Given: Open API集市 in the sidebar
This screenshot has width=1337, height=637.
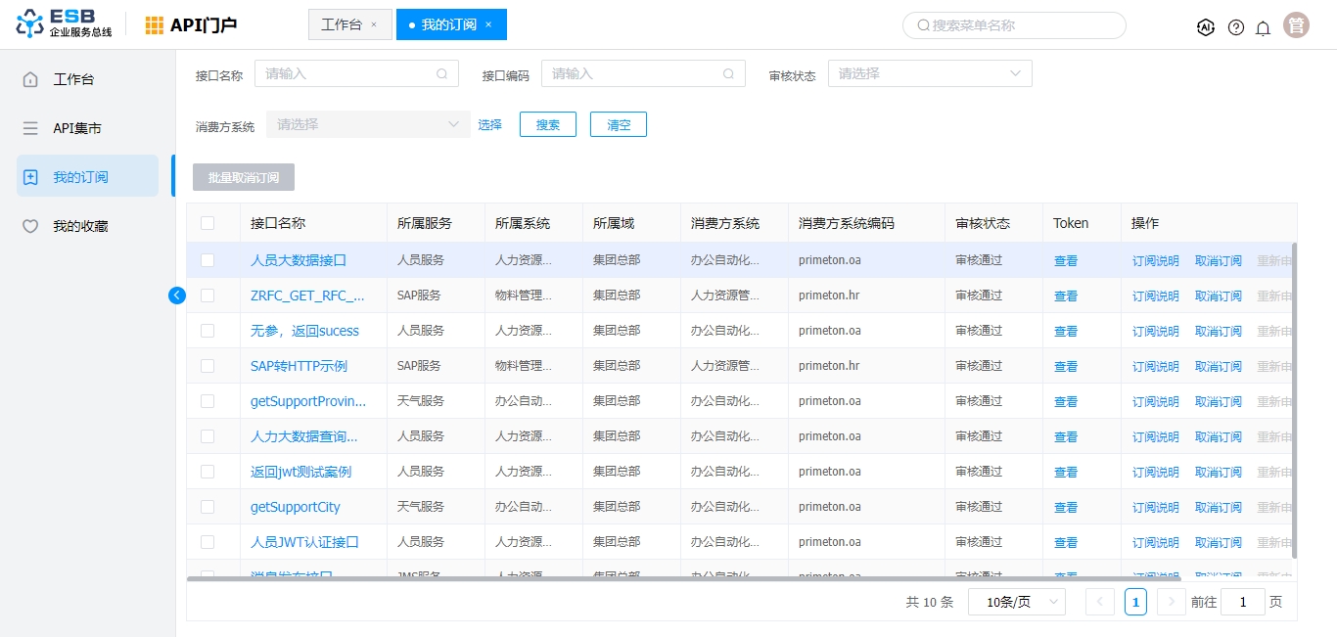Looking at the screenshot, I should (x=77, y=128).
